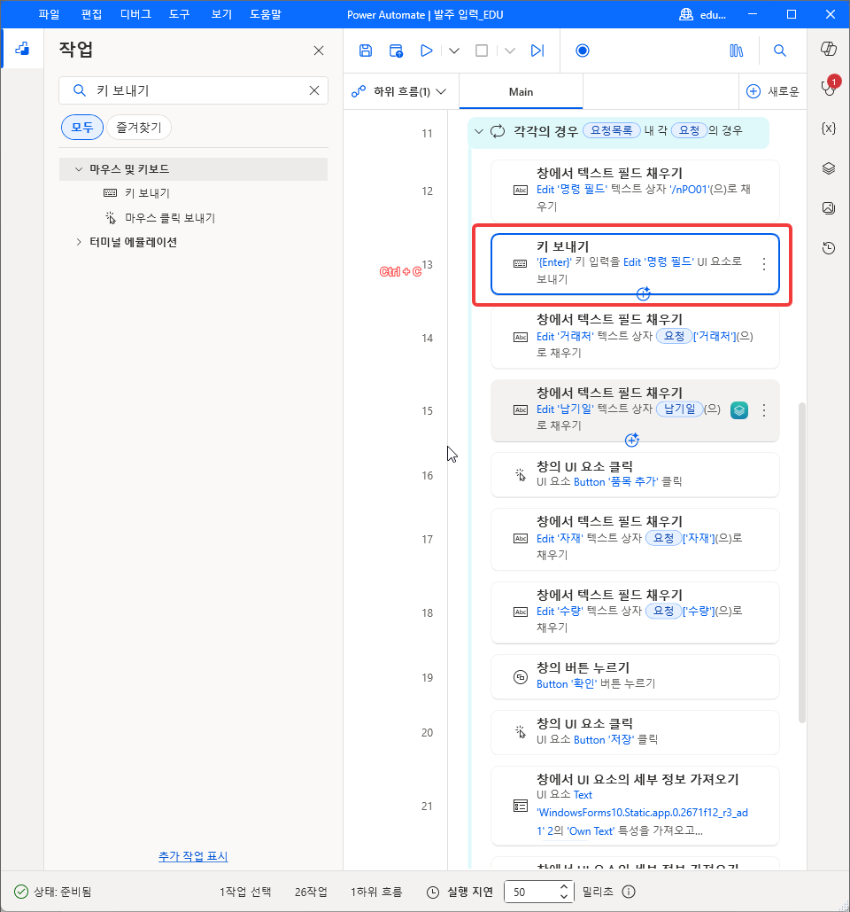
Task: Open more options on the 키 보내기 step
Action: (x=763, y=263)
